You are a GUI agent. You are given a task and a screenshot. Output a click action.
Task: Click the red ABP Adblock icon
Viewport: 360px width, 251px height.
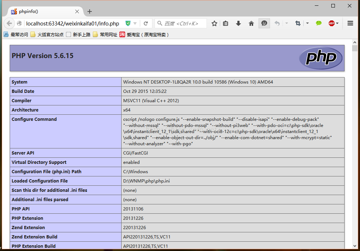[332, 23]
